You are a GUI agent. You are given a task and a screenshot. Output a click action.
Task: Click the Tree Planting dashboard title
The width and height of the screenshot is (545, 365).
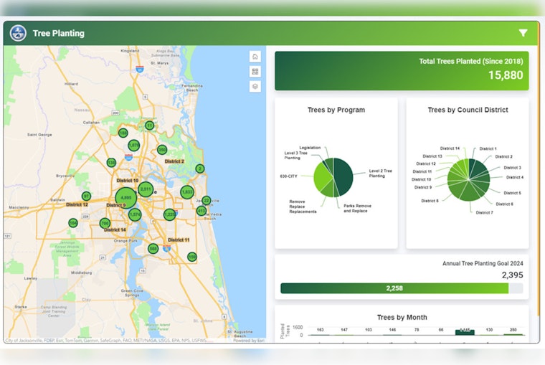click(58, 34)
